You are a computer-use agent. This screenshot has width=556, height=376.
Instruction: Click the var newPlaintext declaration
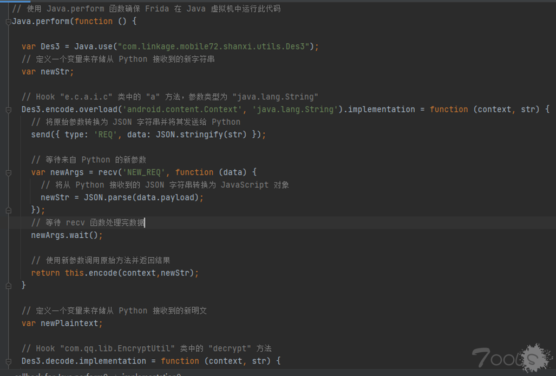[62, 323]
